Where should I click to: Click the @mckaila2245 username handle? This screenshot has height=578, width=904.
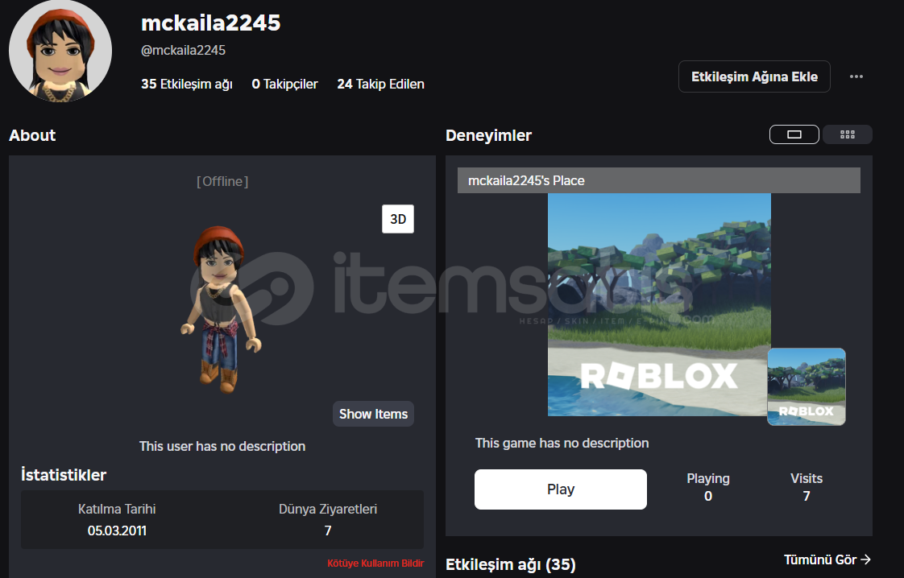click(x=184, y=51)
